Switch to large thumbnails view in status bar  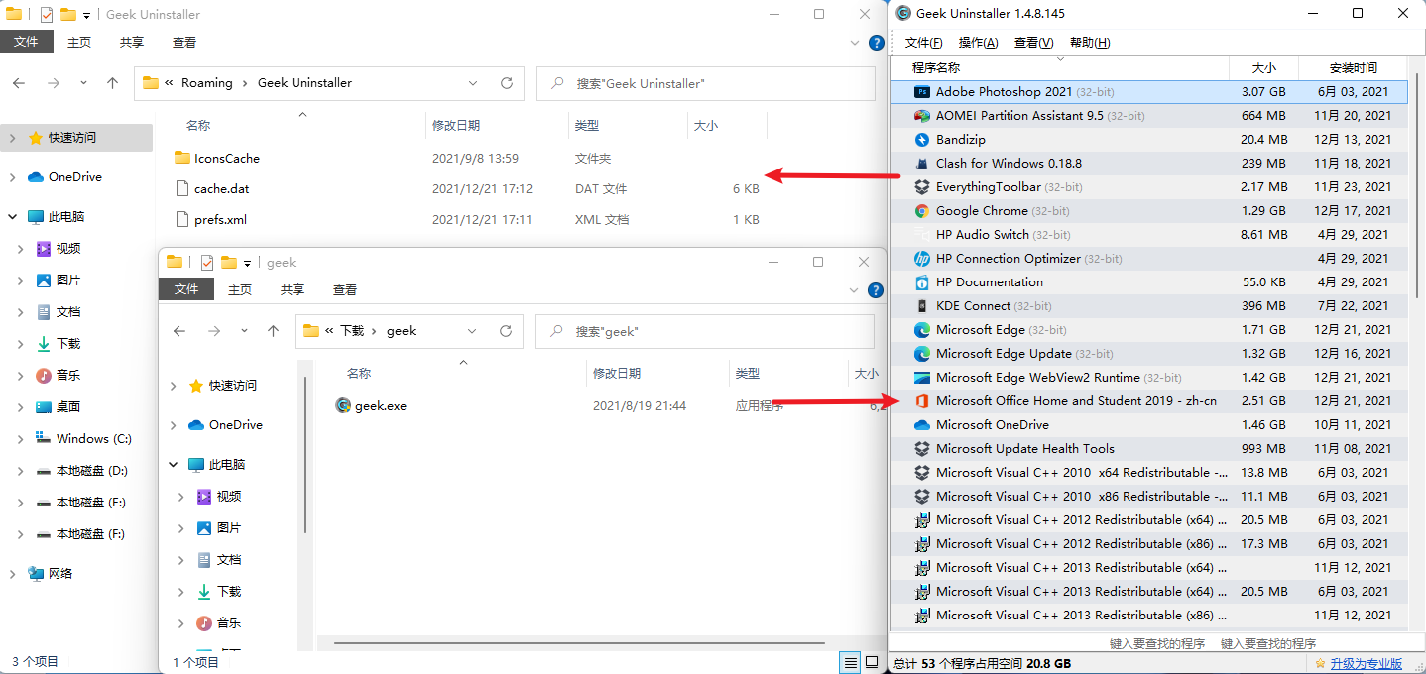873,662
